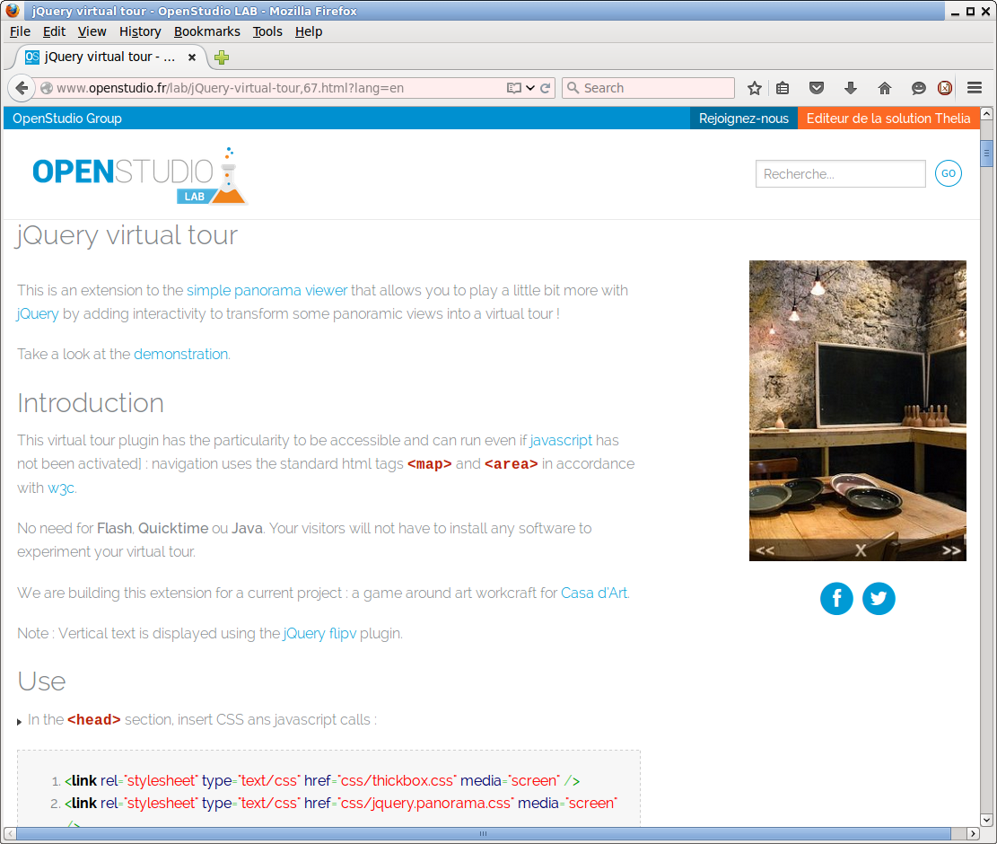Viewport: 997px width, 844px height.
Task: Go to previous panorama with << control
Action: [x=765, y=550]
